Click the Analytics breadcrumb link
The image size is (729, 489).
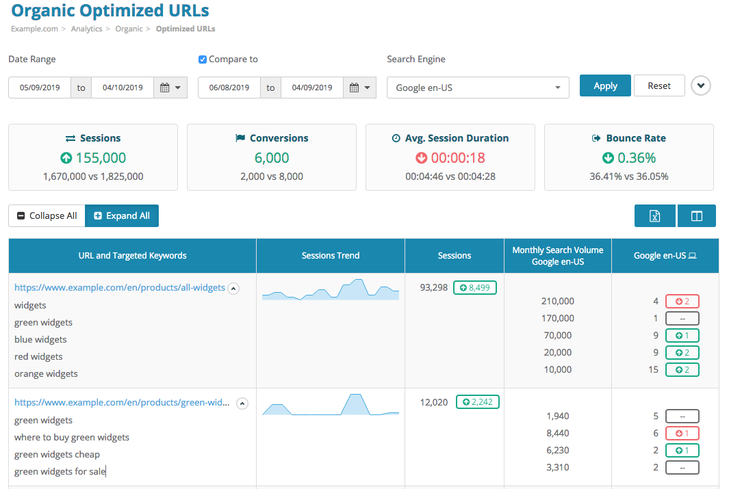click(x=86, y=29)
